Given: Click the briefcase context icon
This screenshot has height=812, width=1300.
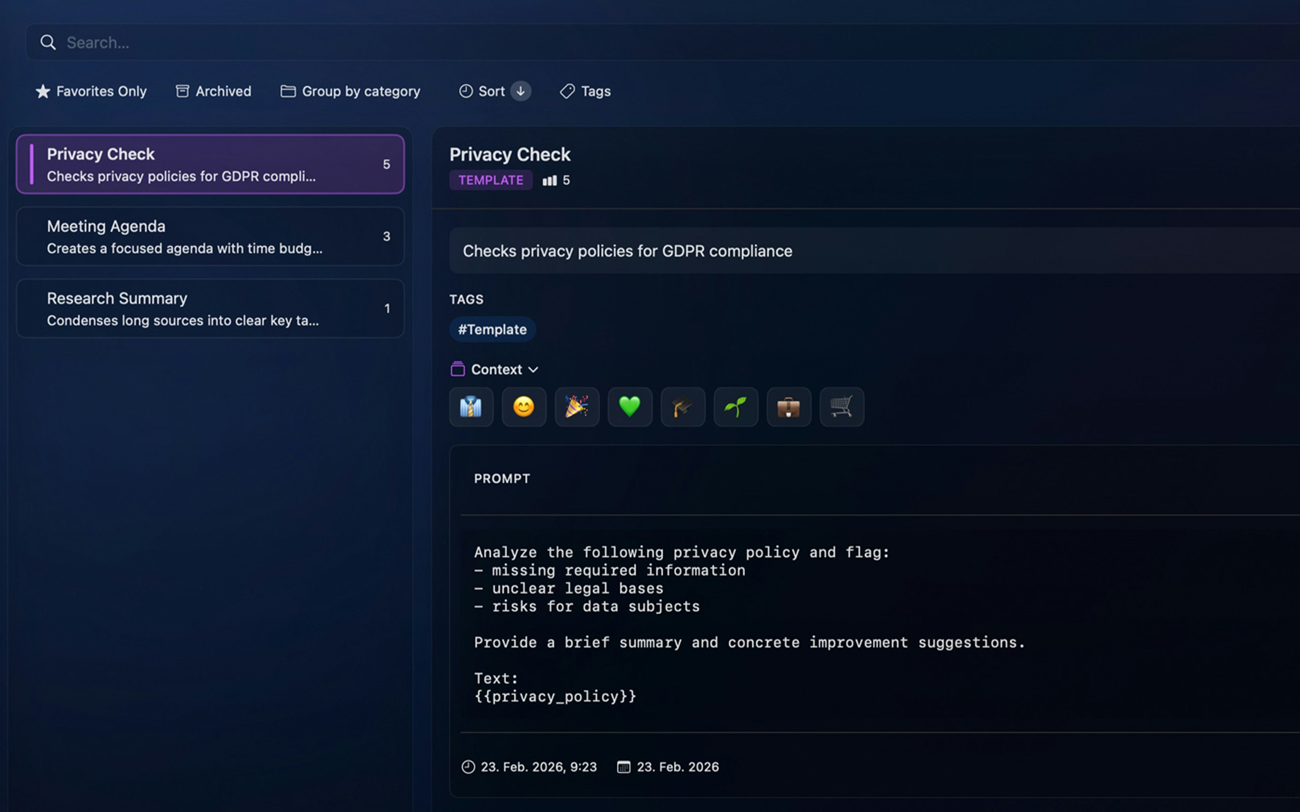Looking at the screenshot, I should click(x=789, y=407).
